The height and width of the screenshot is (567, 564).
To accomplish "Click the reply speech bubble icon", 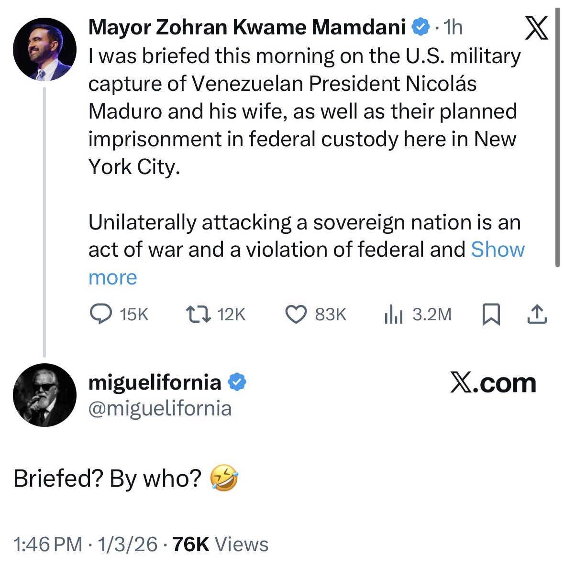I will (x=100, y=315).
